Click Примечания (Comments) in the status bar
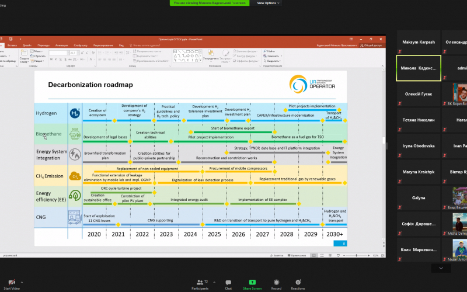 click(x=297, y=255)
